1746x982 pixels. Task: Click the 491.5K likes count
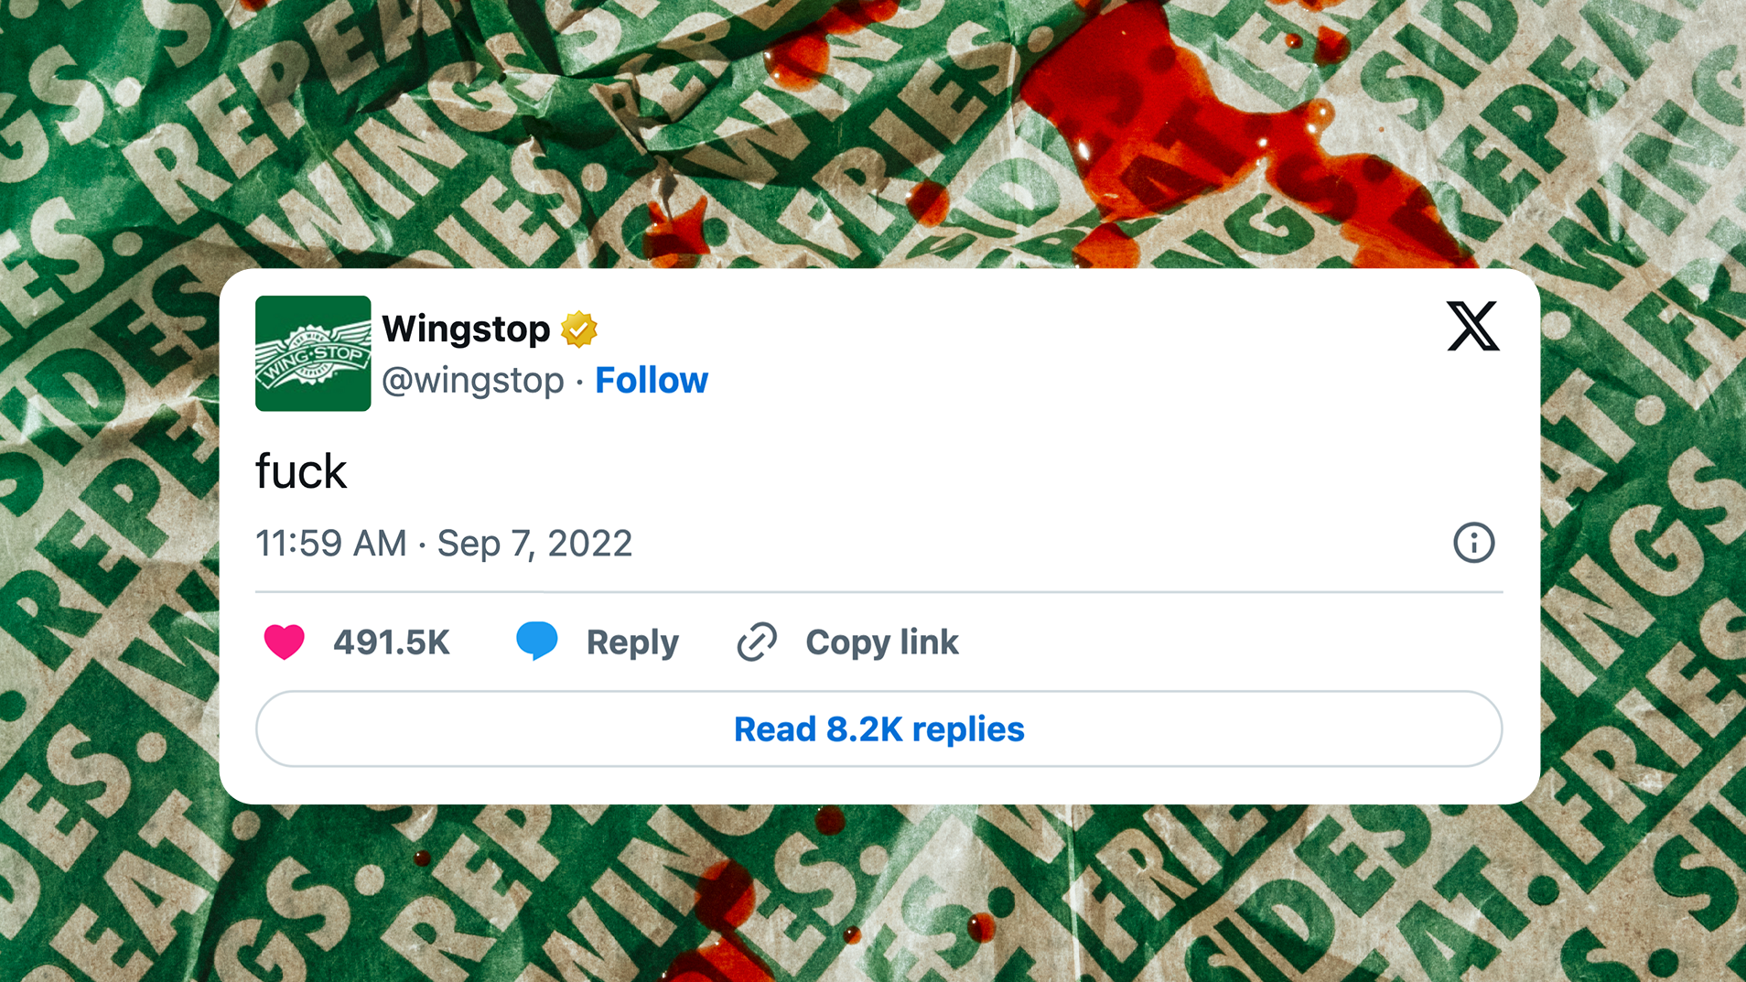coord(392,642)
